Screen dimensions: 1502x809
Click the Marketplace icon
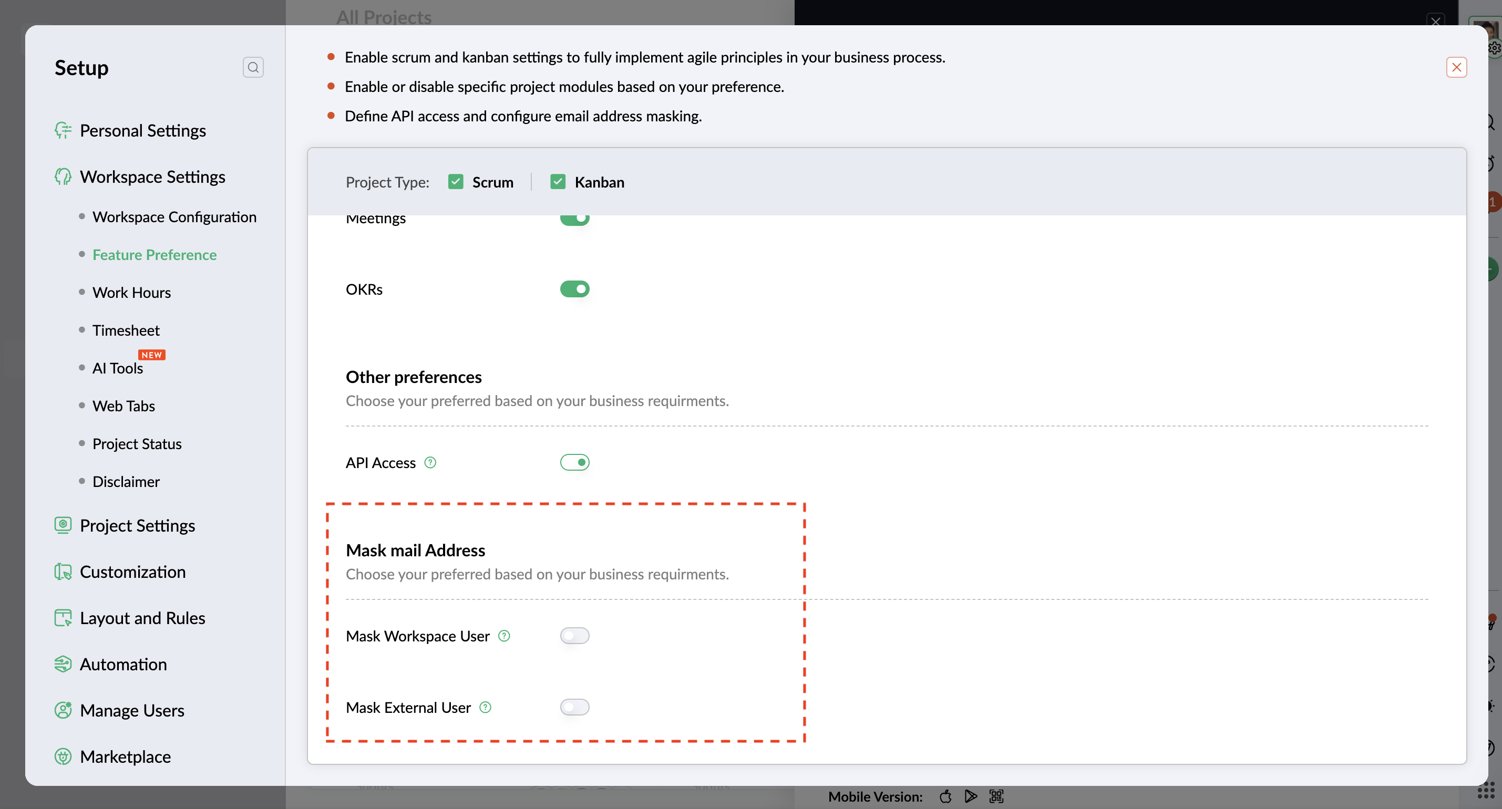click(x=63, y=756)
